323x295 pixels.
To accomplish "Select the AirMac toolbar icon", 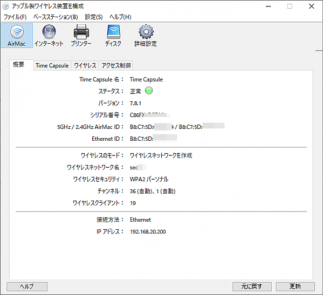I will coord(17,36).
